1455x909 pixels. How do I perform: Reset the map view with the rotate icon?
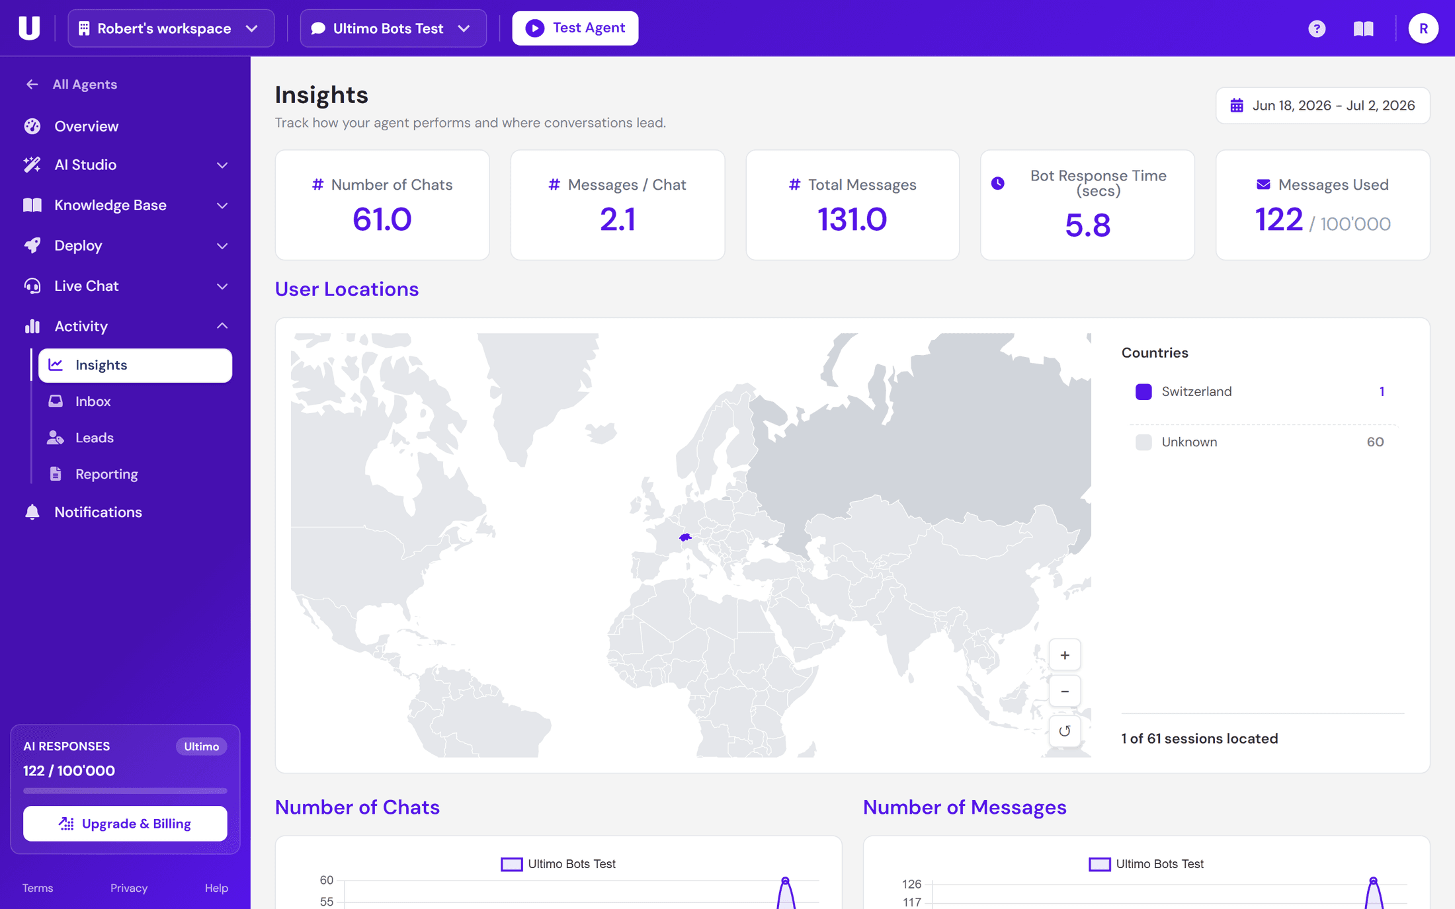[x=1065, y=731]
